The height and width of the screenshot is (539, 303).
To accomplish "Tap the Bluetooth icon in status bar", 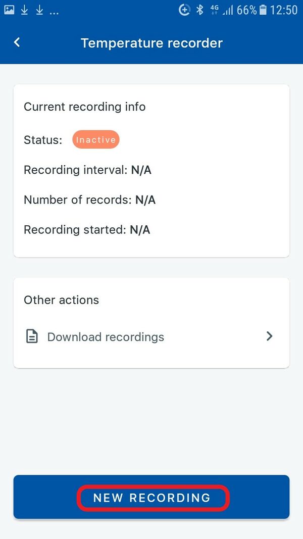I will (199, 10).
